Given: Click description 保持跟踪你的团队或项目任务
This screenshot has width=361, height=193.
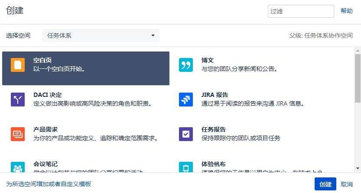Looking at the screenshot, I should [x=241, y=138].
